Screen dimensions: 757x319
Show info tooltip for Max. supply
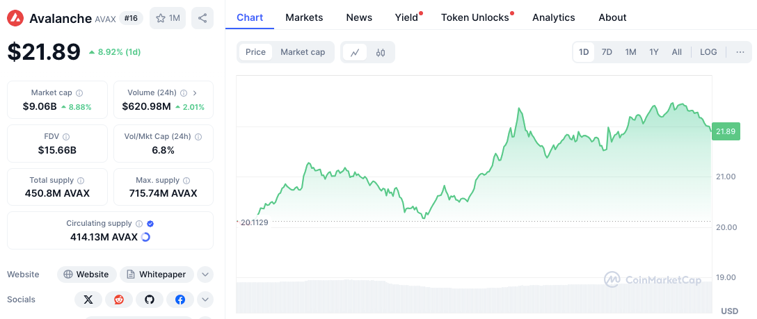pyautogui.click(x=186, y=181)
